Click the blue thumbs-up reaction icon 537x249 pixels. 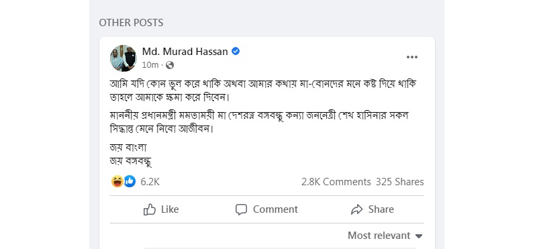pos(130,181)
